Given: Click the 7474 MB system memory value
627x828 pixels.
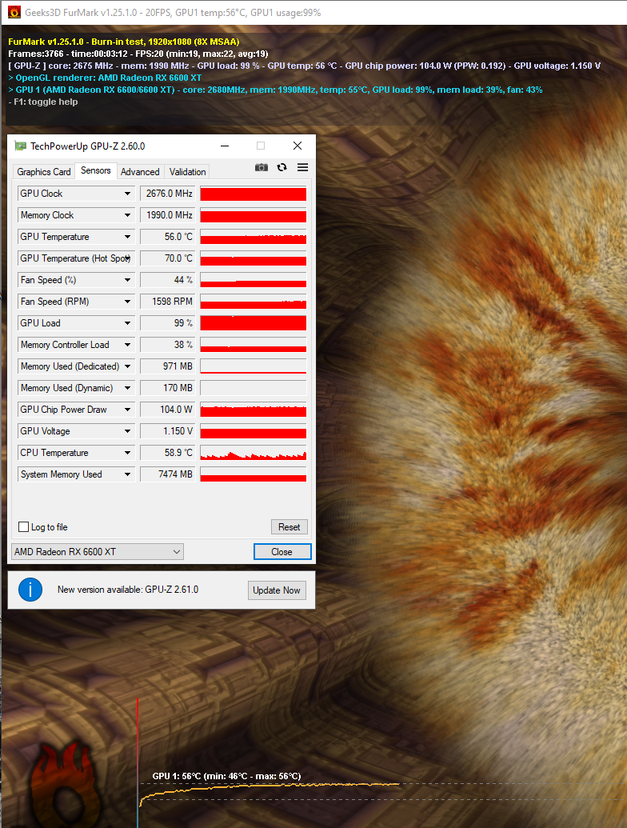Looking at the screenshot, I should click(x=168, y=474).
